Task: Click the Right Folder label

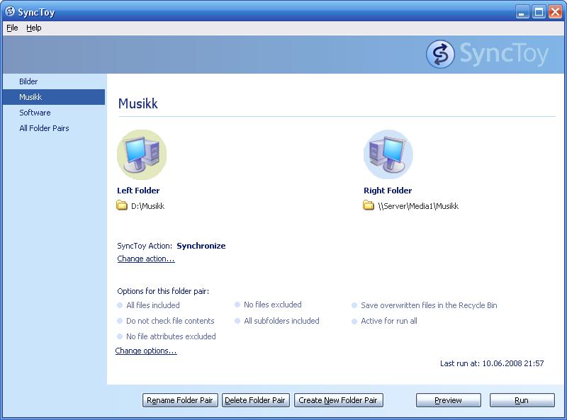Action: pyautogui.click(x=388, y=191)
